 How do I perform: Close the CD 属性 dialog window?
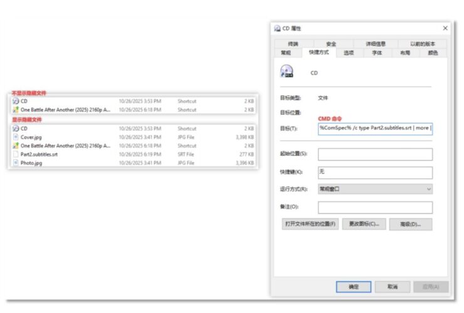click(x=445, y=28)
